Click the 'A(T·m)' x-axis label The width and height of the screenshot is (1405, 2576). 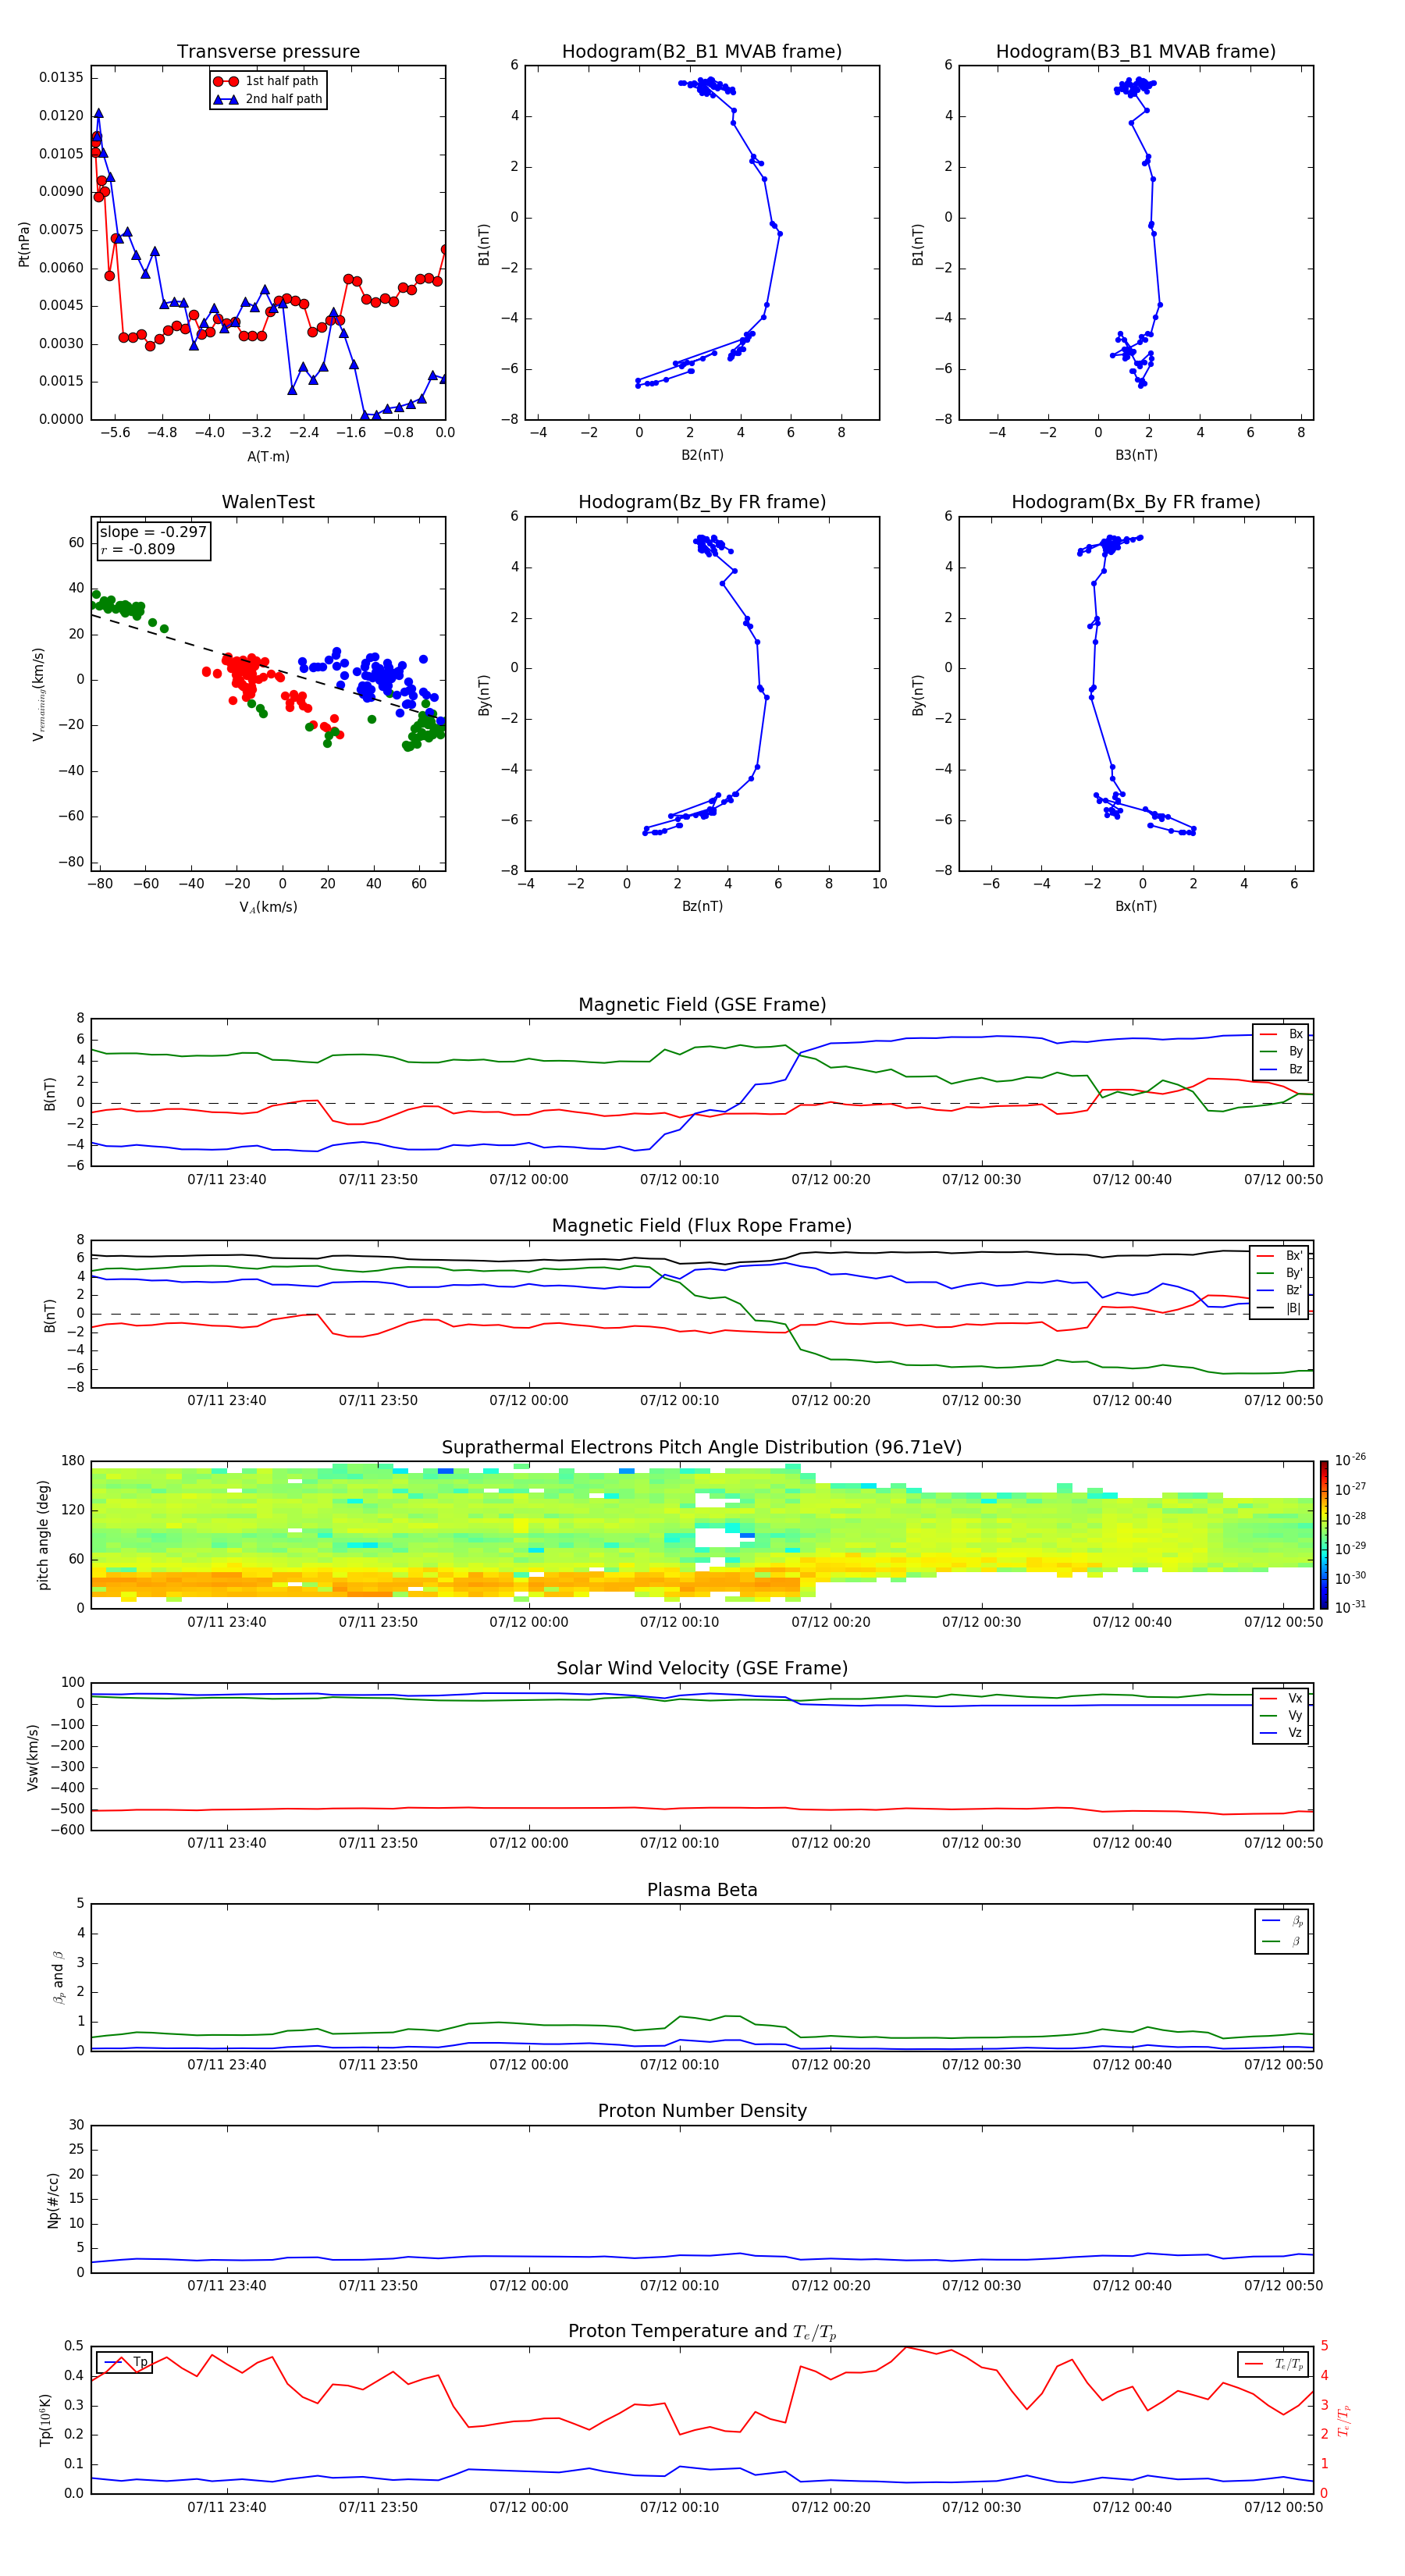pyautogui.click(x=268, y=457)
